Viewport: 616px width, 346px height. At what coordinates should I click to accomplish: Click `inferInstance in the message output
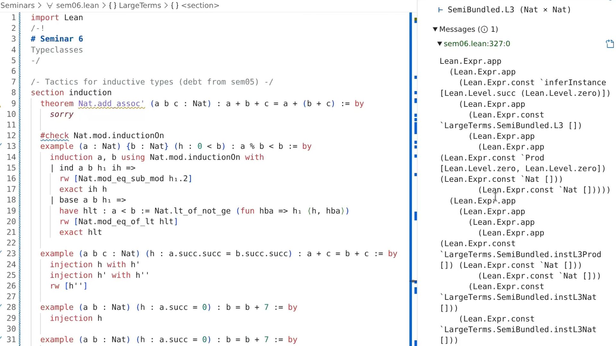tap(573, 83)
